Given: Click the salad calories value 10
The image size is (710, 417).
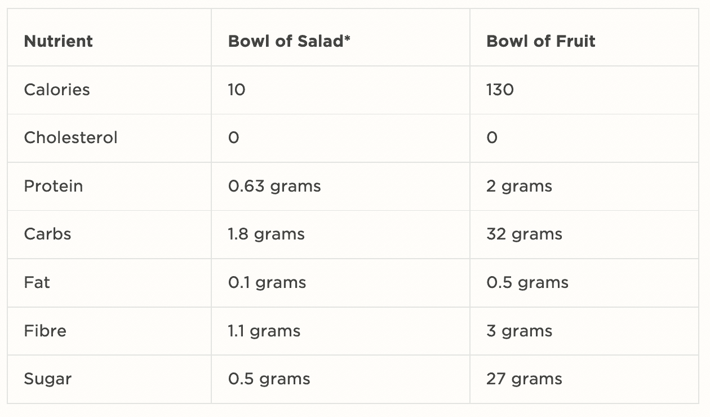Looking at the screenshot, I should (x=237, y=90).
